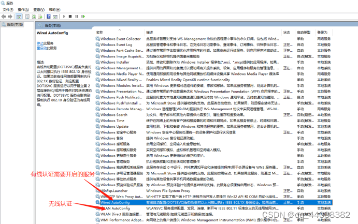Click the gear icon of Windows Installer
358x224 pixels.
(98, 62)
